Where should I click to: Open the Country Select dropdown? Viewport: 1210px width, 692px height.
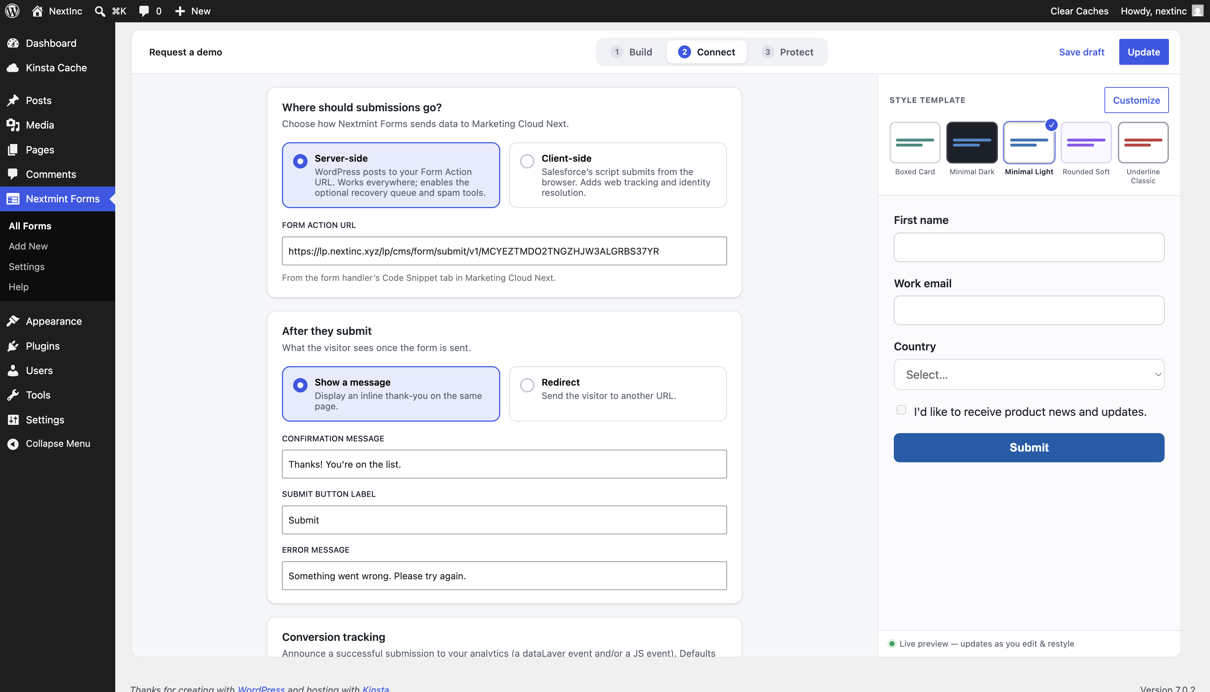point(1029,374)
